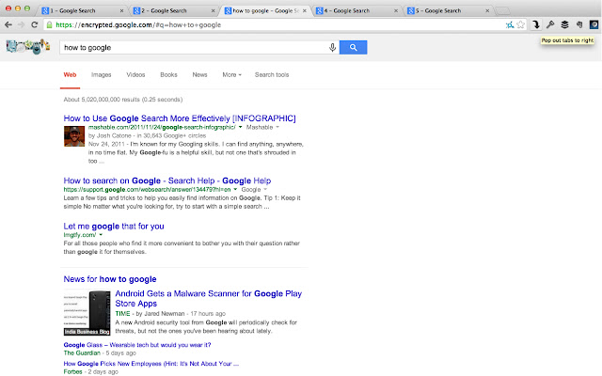Close the '1 - Google Search' tab
This screenshot has height=376, width=602.
point(121,10)
